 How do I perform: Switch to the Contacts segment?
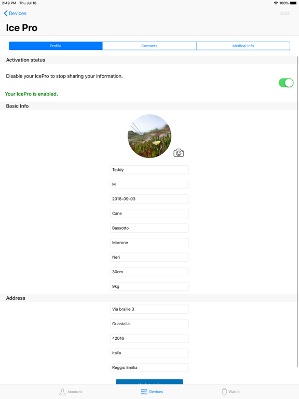(x=149, y=46)
